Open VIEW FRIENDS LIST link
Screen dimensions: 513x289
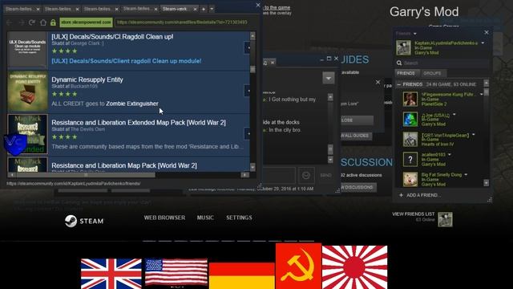pos(414,214)
